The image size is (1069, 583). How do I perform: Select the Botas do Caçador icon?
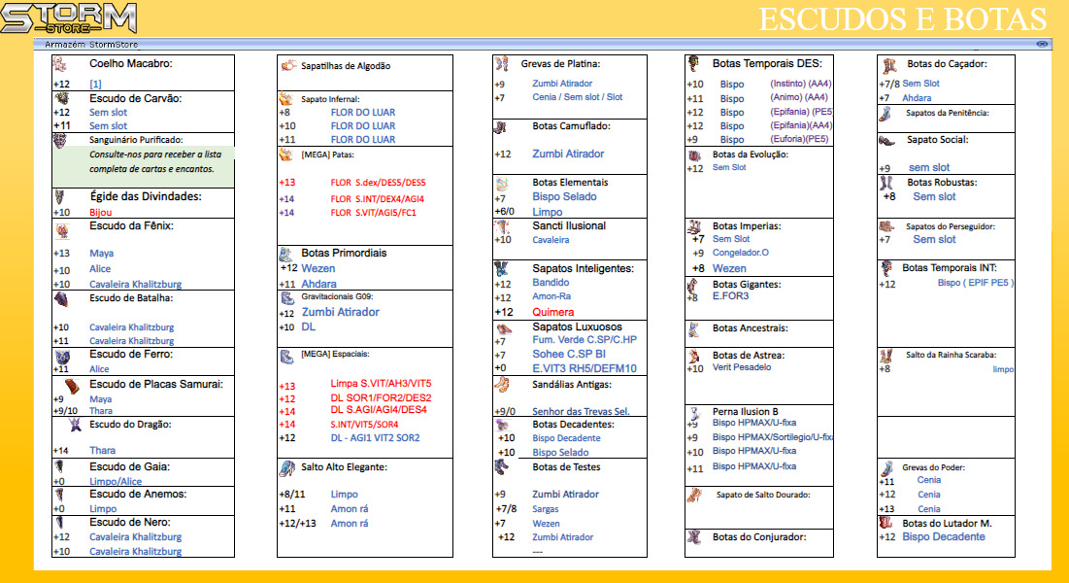click(x=888, y=65)
